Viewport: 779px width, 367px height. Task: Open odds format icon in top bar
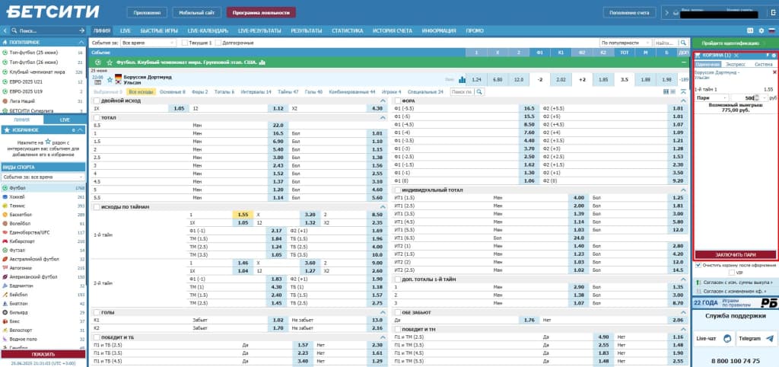click(x=750, y=30)
